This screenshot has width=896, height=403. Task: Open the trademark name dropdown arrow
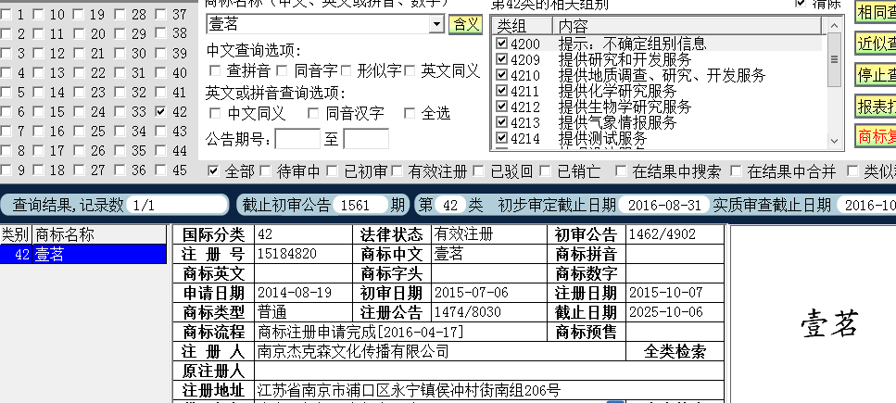(437, 24)
